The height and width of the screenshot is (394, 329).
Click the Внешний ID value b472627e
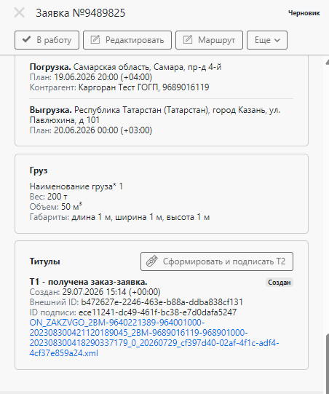click(162, 302)
